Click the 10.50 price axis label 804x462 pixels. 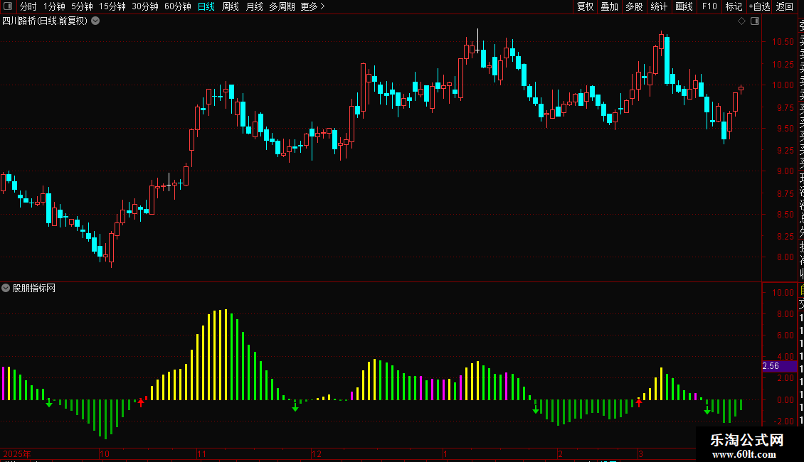click(x=783, y=42)
